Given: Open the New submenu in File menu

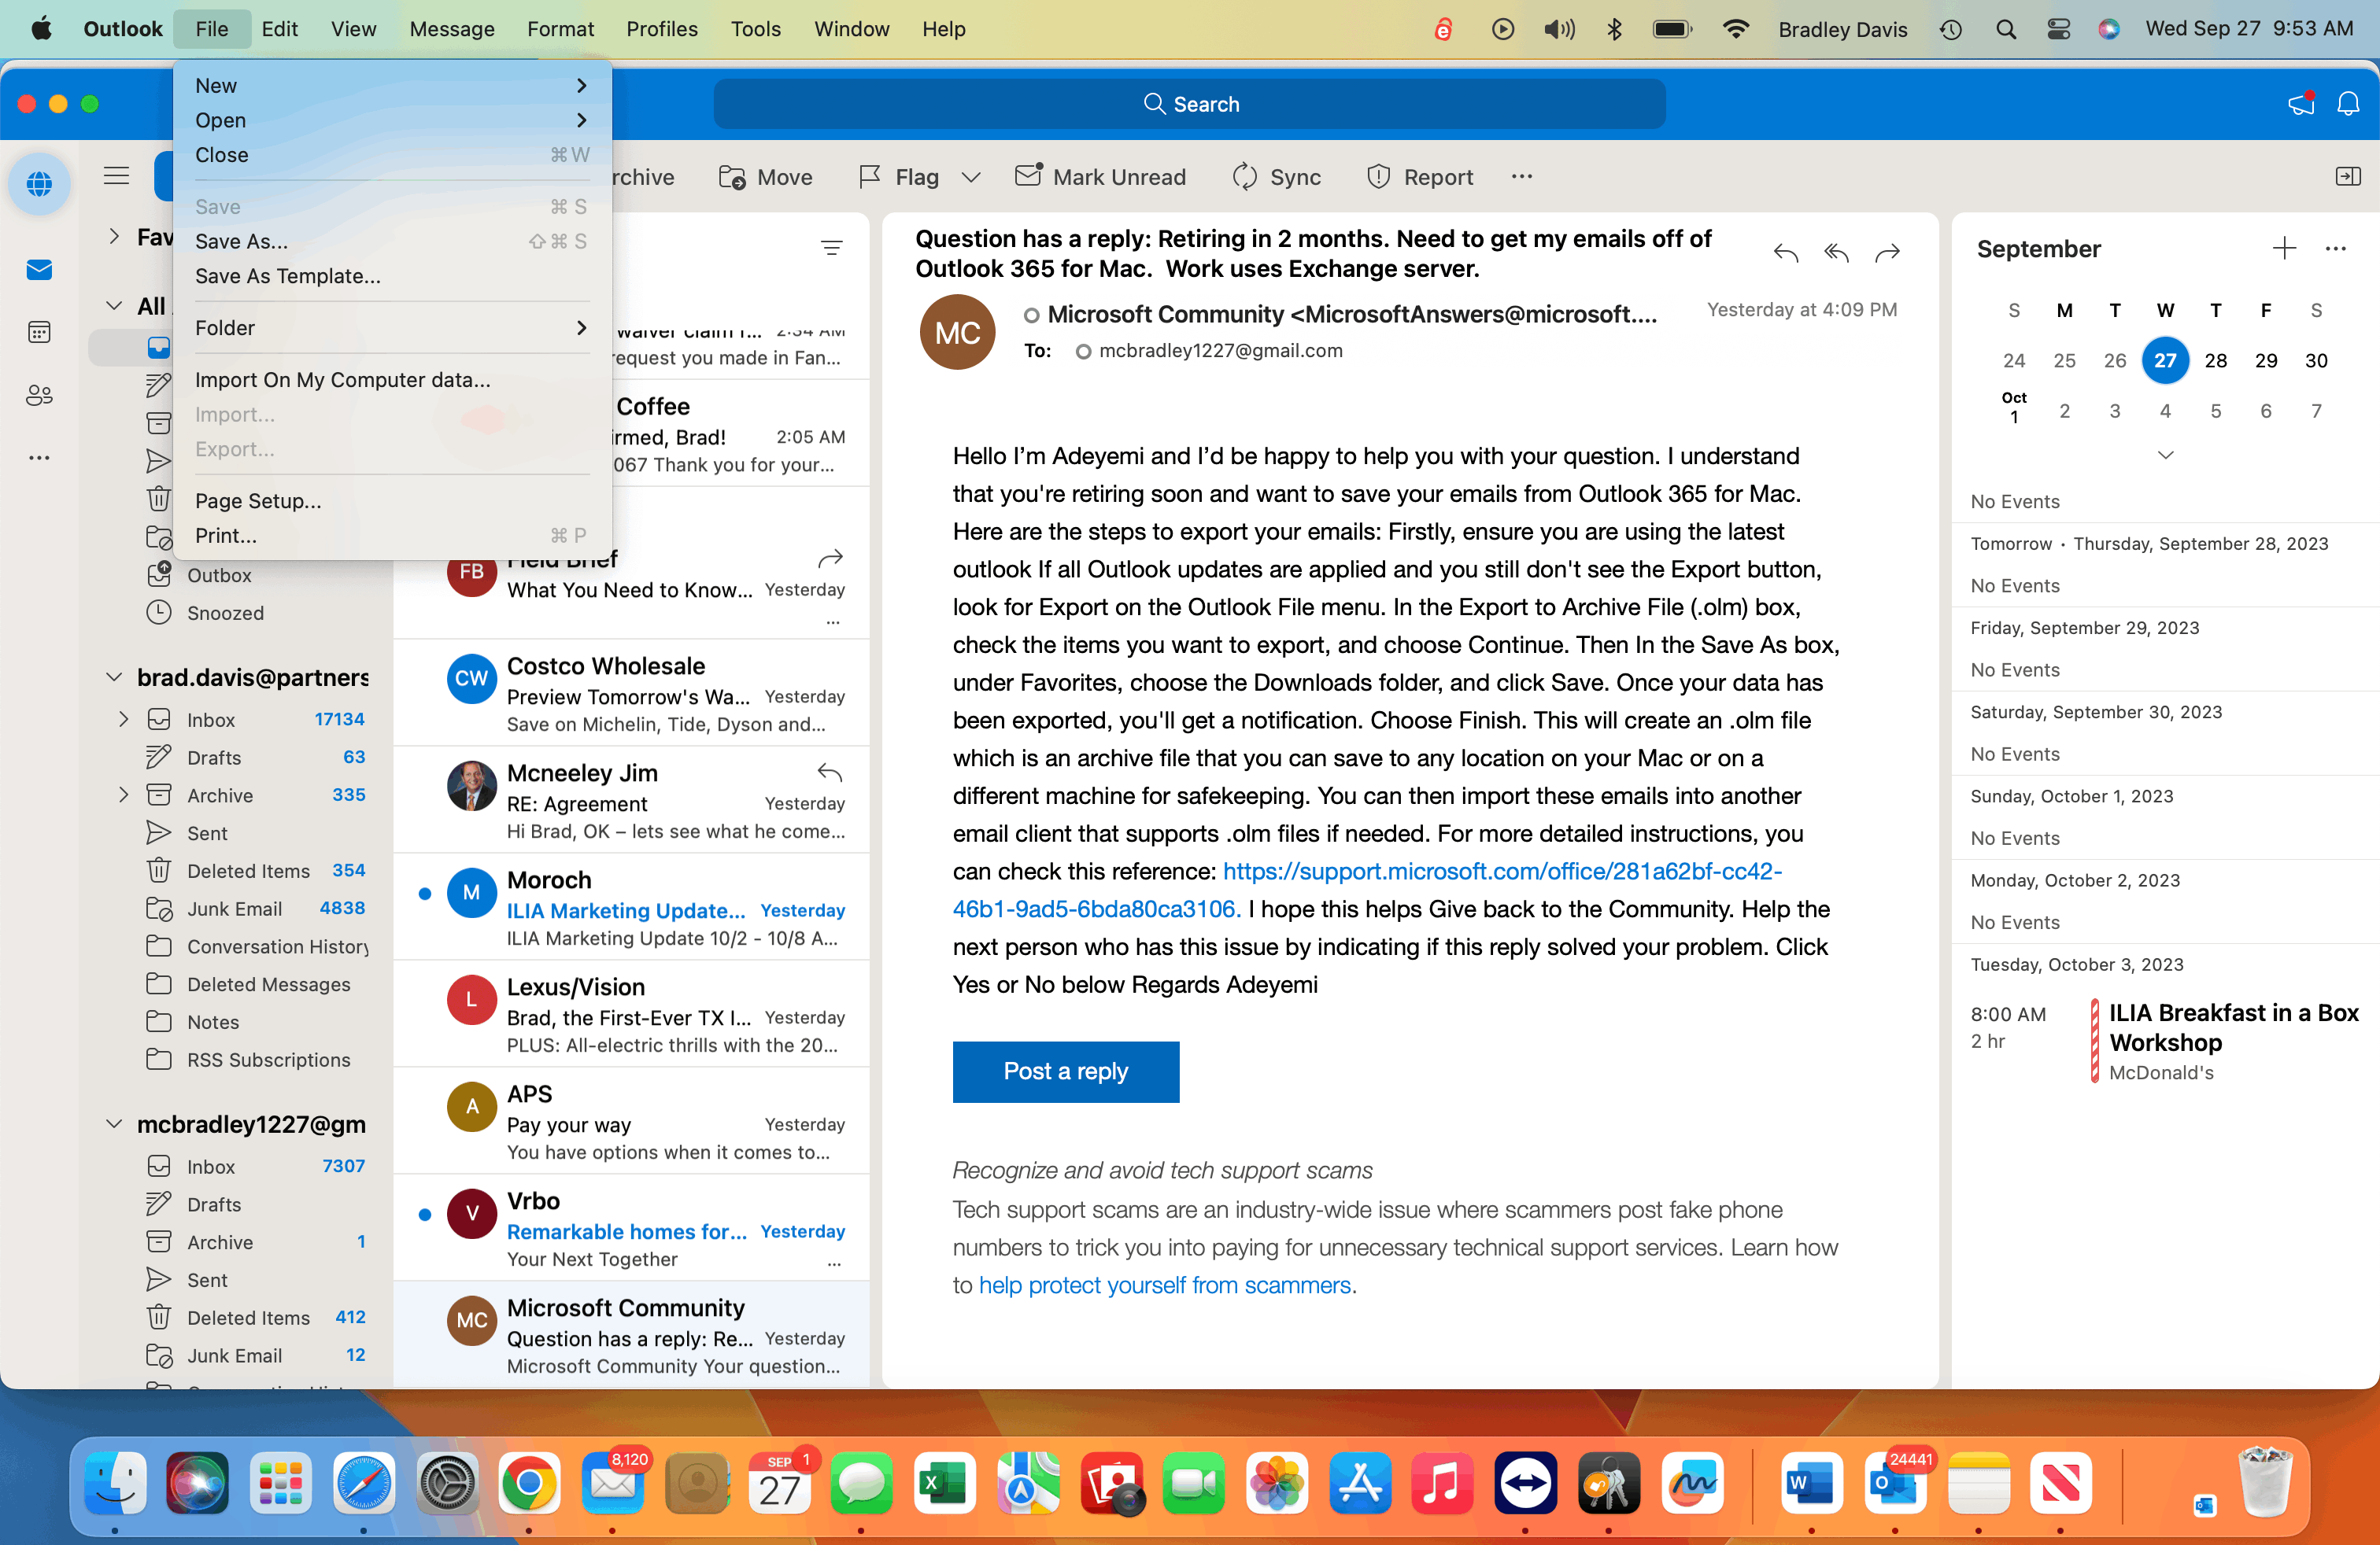Looking at the screenshot, I should click(392, 85).
